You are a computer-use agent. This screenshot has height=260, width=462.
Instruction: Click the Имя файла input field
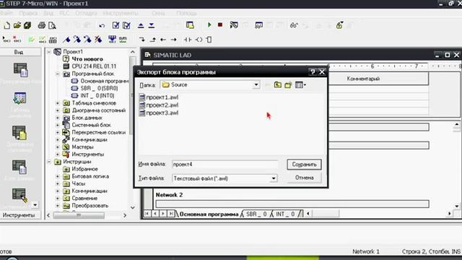(225, 165)
